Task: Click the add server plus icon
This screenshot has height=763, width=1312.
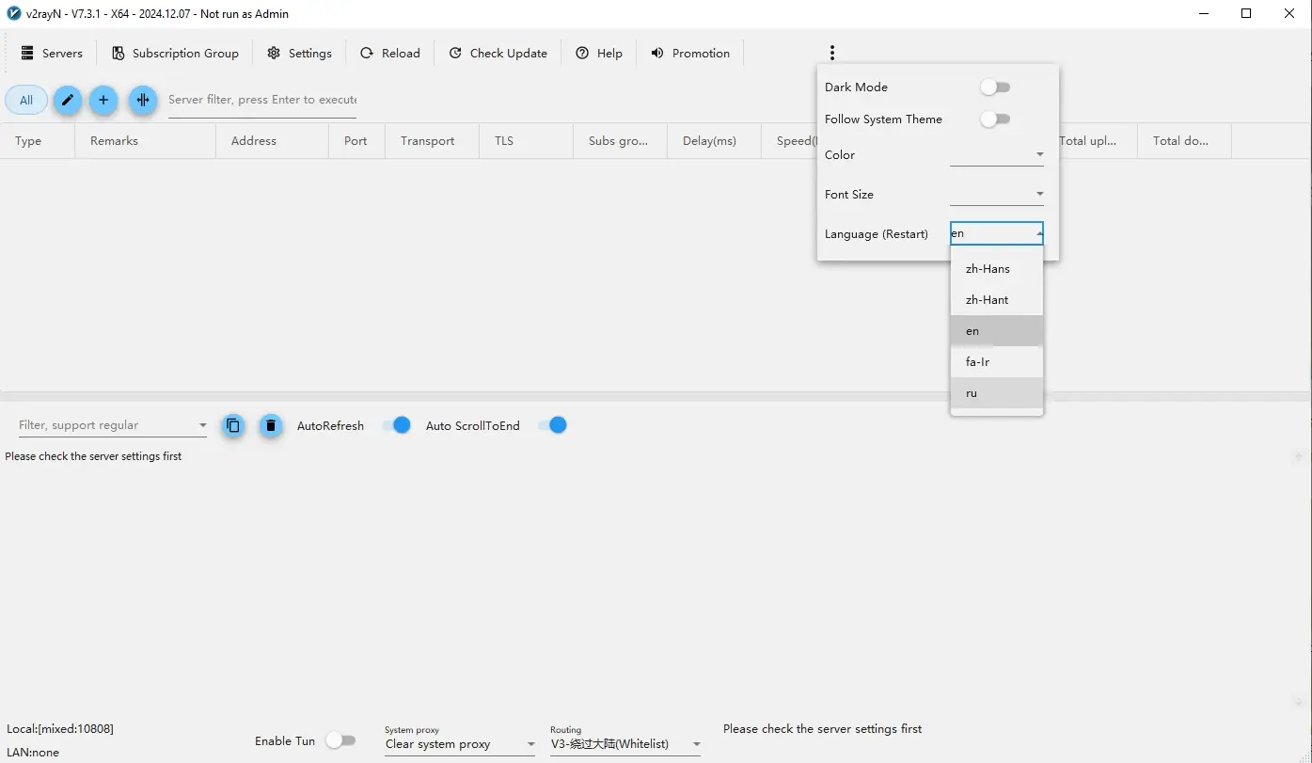Action: tap(103, 100)
